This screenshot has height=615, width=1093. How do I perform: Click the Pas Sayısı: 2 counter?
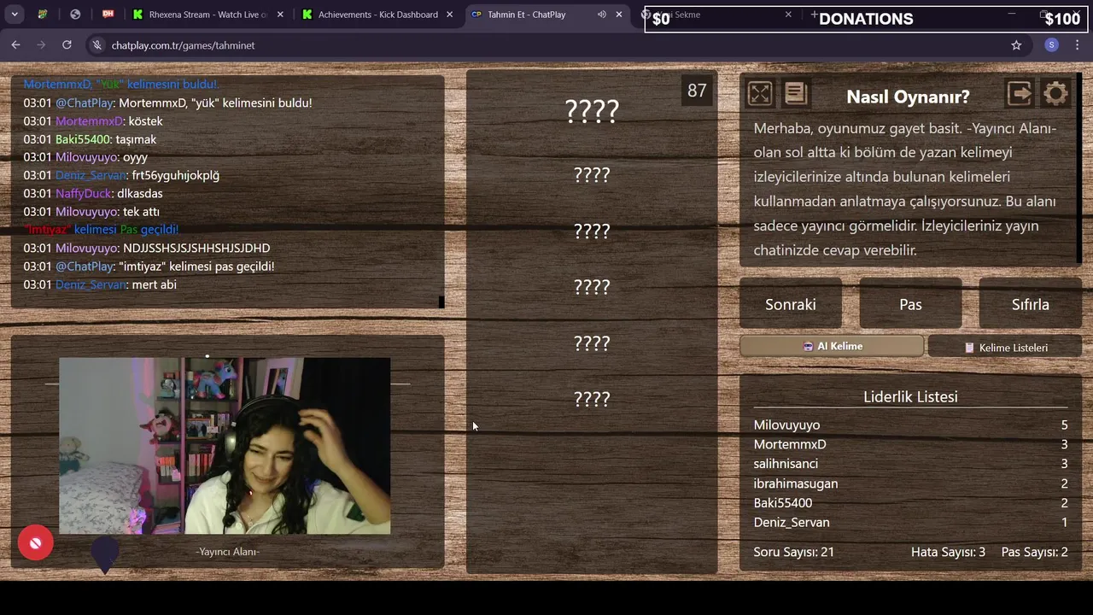[1034, 552]
